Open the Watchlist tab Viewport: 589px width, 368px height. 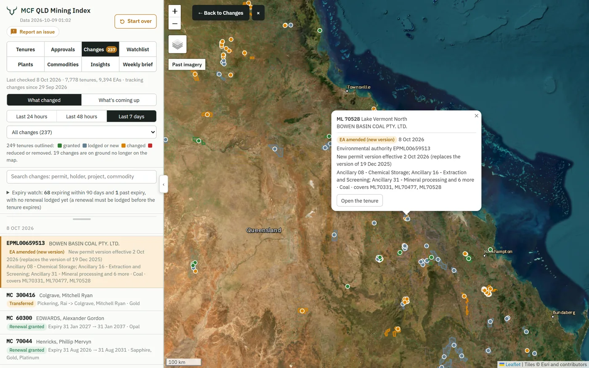[138, 49]
